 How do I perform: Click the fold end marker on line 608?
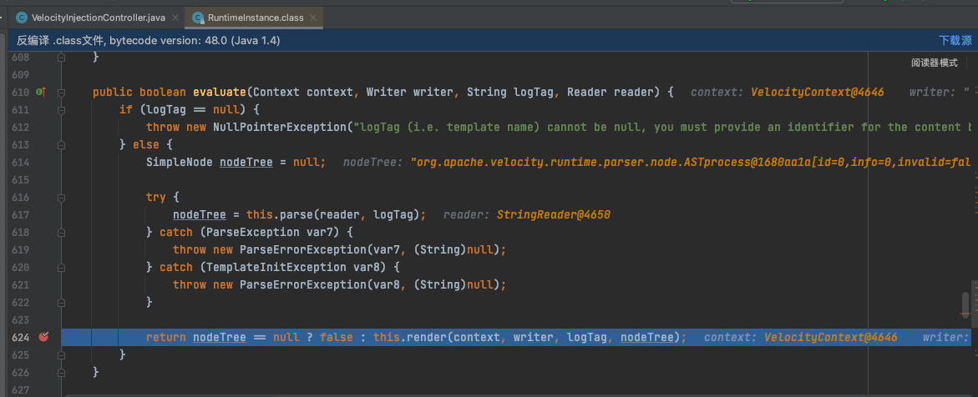coord(61,58)
